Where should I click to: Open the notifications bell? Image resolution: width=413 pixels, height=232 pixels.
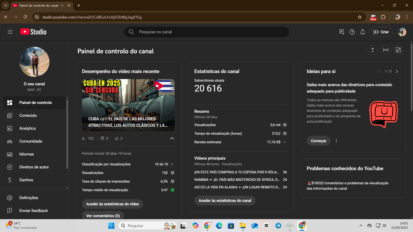pos(363,32)
